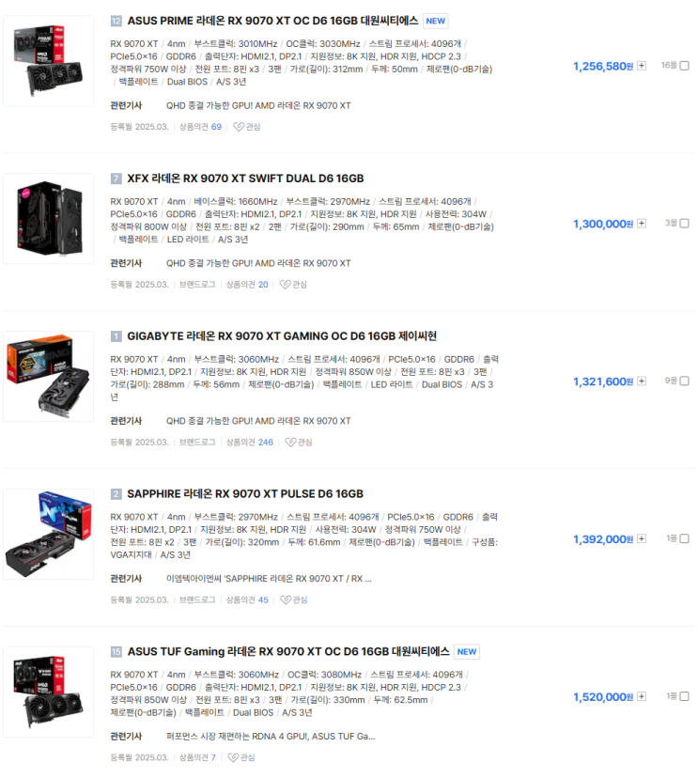Click rank badge 12 beside ASUS PRIME
Viewport: 698px width, 778px height.
[x=116, y=21]
